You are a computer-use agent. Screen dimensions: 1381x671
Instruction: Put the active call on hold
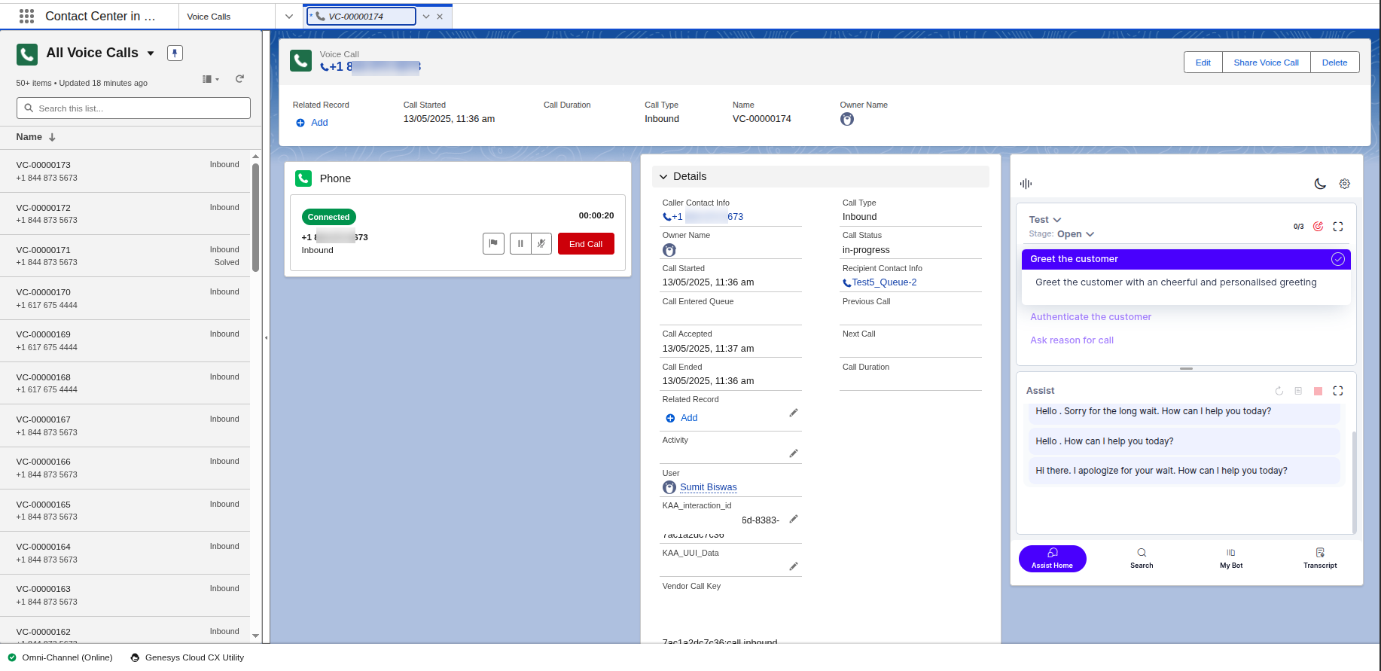(520, 244)
